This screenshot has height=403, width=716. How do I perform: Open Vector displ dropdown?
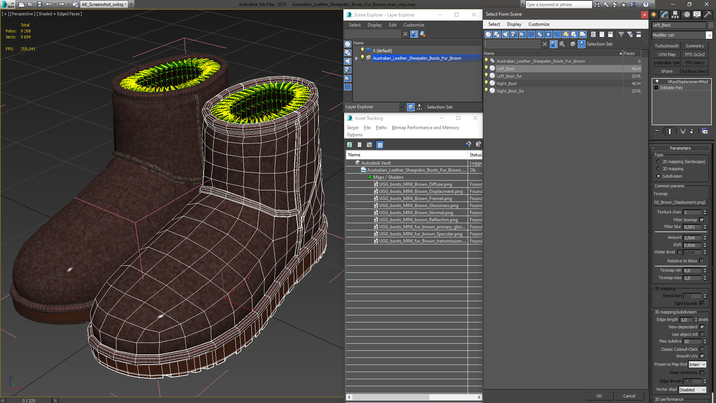point(692,390)
